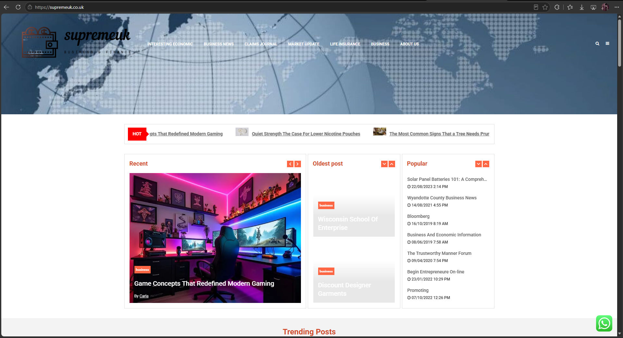Click the Popular list down chevron
Screen dimensions: 623x338
coord(479,164)
